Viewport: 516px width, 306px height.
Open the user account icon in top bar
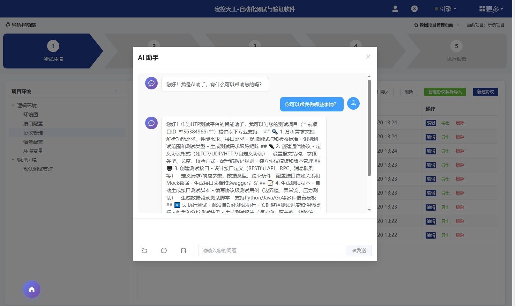tap(395, 9)
